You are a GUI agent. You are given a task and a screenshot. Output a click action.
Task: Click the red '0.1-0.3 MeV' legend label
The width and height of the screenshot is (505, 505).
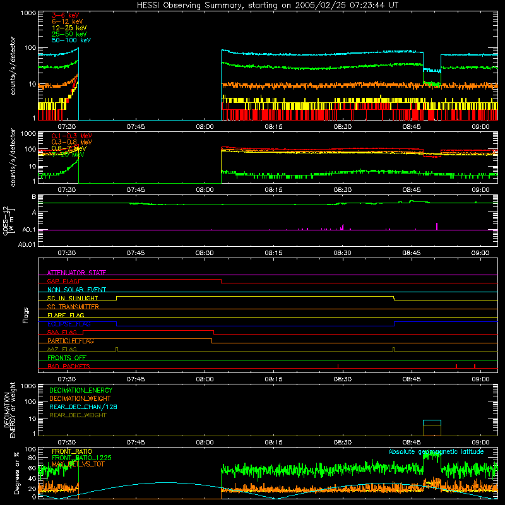(x=72, y=136)
